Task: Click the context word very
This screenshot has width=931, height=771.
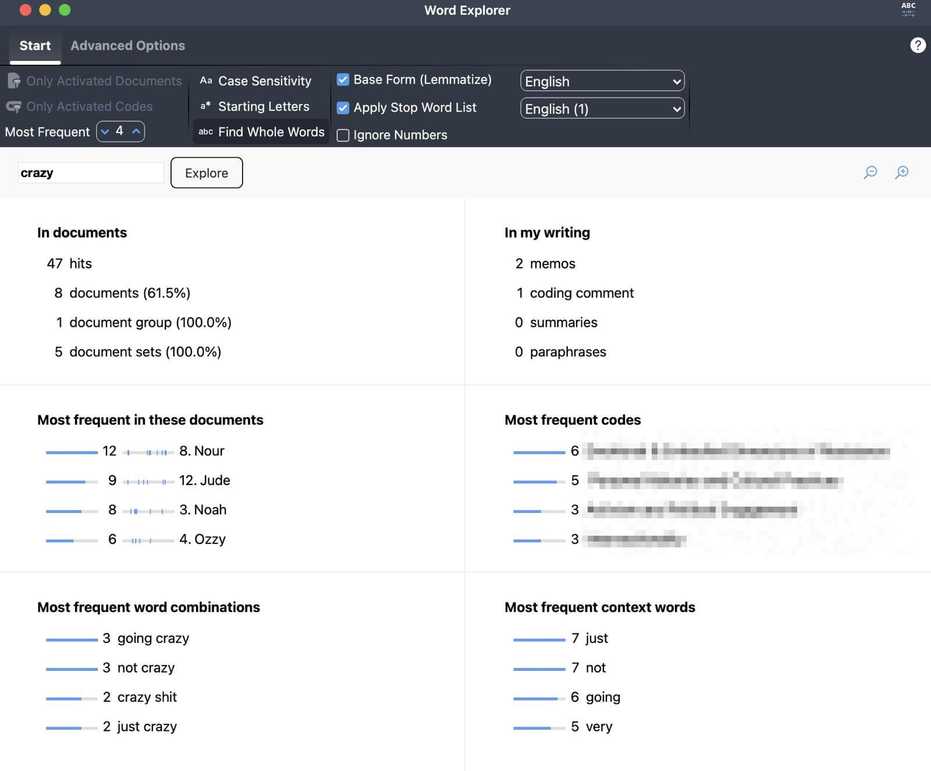Action: click(x=599, y=727)
